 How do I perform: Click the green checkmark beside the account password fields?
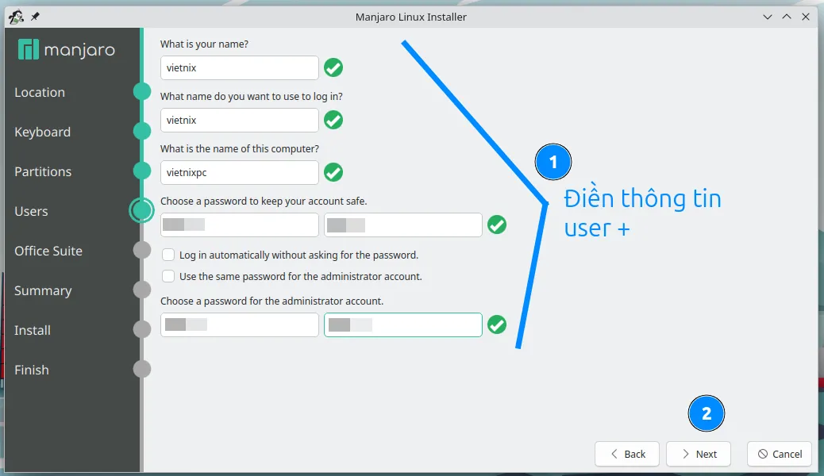pyautogui.click(x=497, y=225)
